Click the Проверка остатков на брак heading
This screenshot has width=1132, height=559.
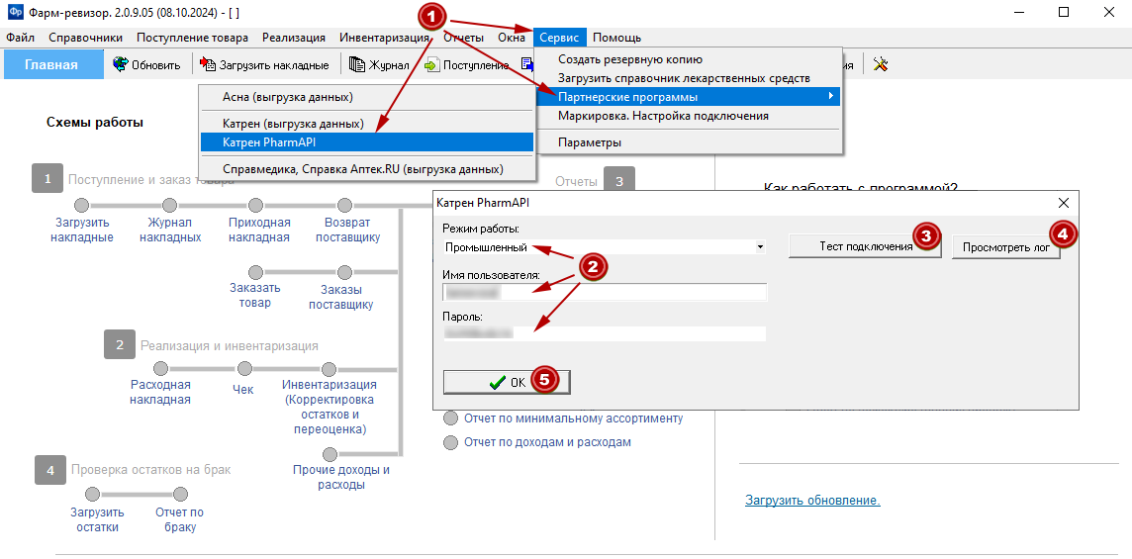(x=150, y=470)
